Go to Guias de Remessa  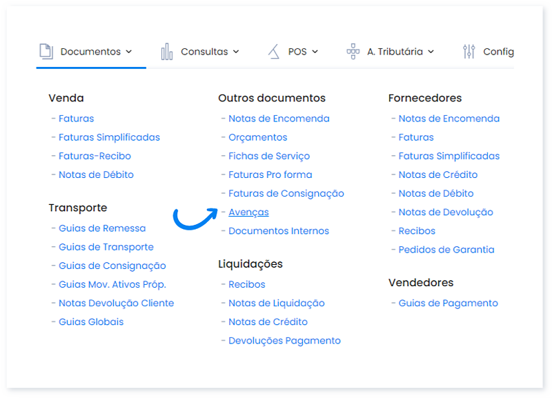[x=102, y=228]
